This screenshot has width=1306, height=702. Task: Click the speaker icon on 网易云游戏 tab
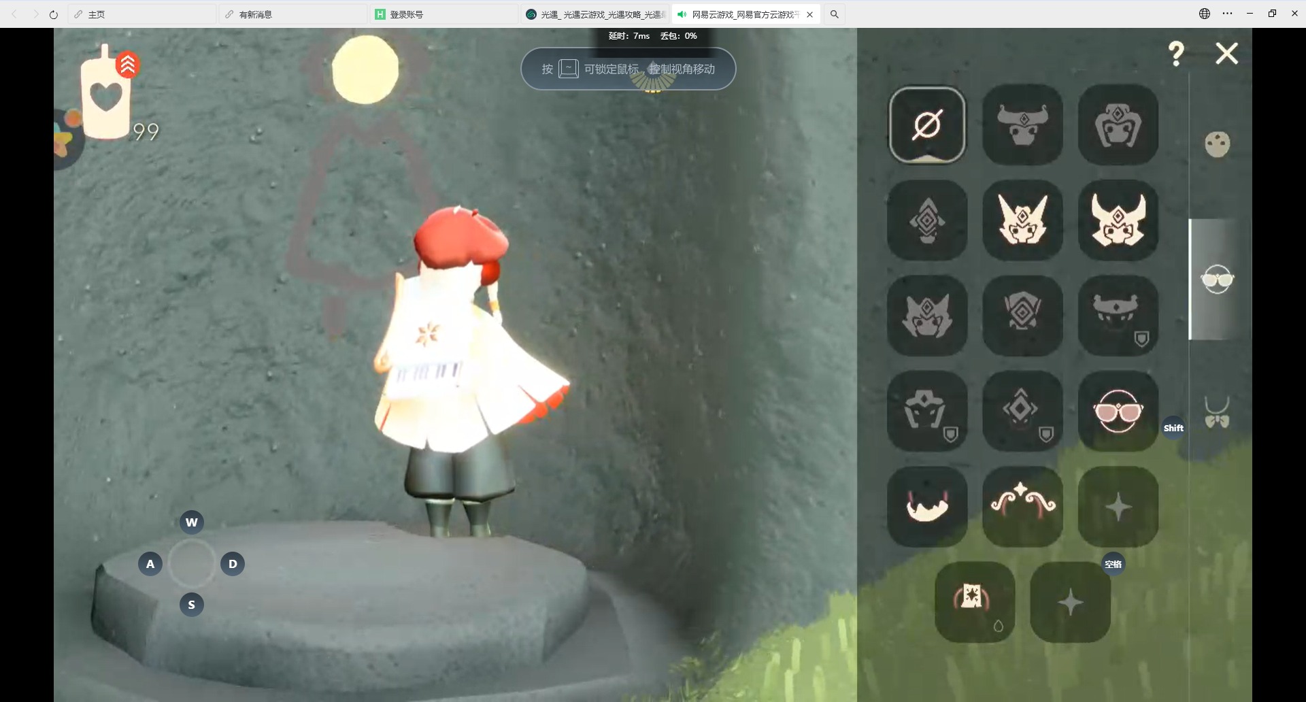(682, 14)
